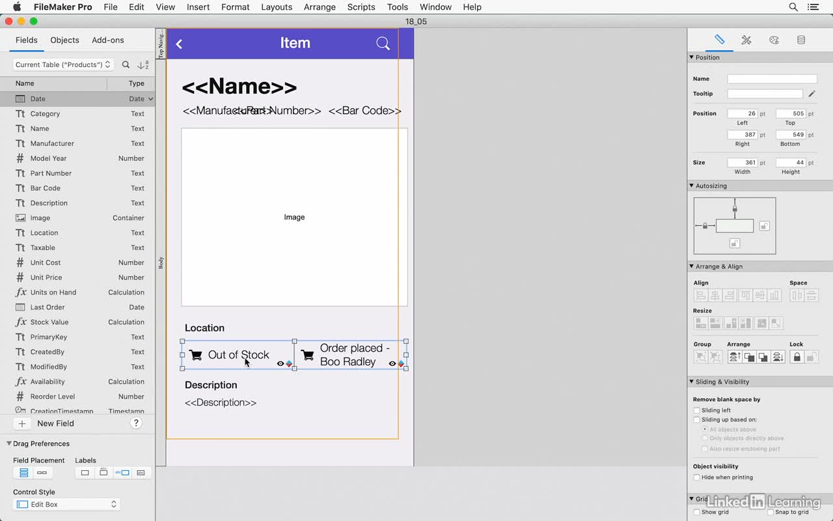Viewport: 833px width, 521px height.
Task: Choose label-inside option under Labels
Action: click(x=141, y=473)
